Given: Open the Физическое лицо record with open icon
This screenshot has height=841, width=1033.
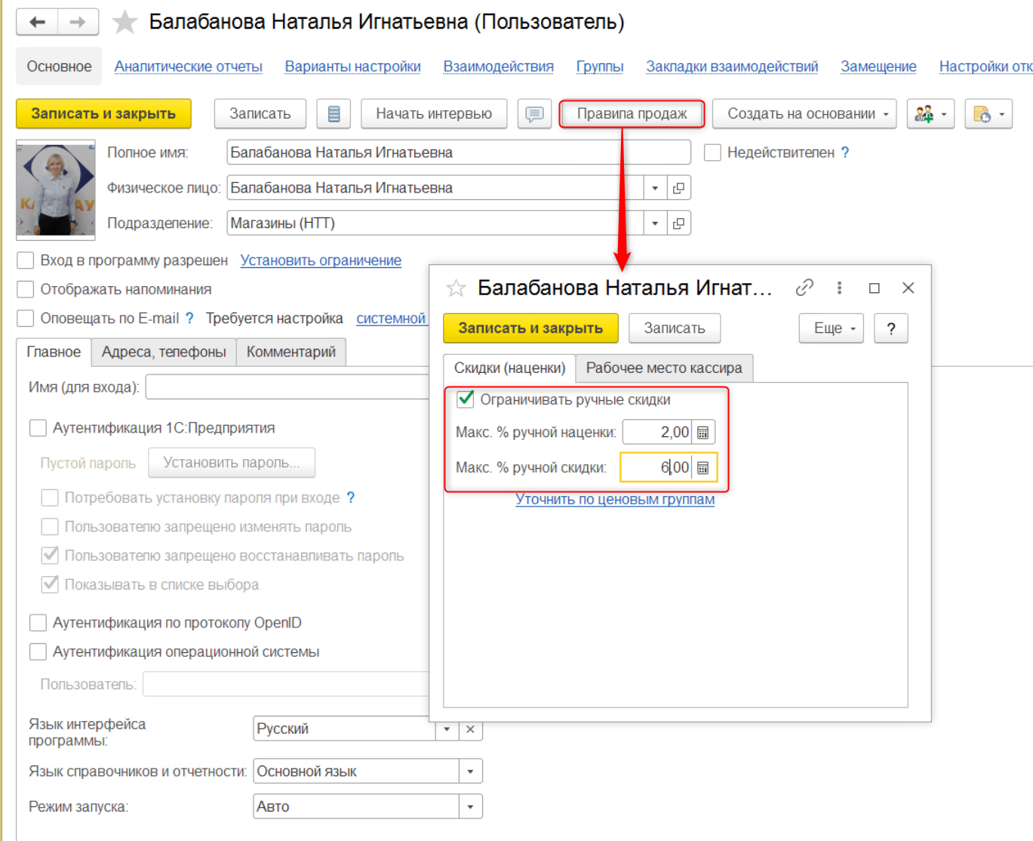Looking at the screenshot, I should tap(678, 188).
